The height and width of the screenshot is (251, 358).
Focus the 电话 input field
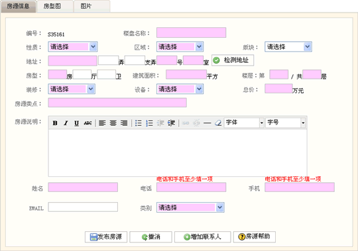coord(192,187)
